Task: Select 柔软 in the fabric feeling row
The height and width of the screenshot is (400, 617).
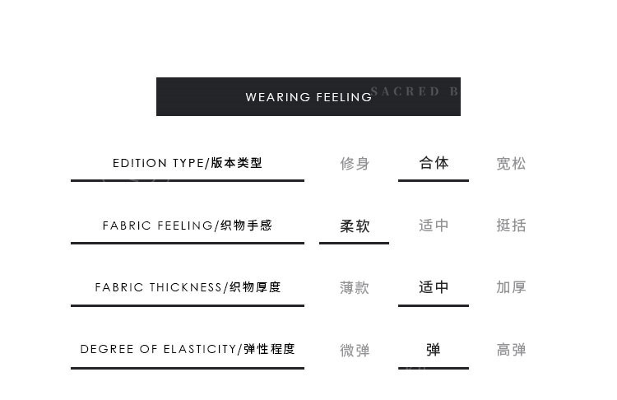Action: coord(355,226)
